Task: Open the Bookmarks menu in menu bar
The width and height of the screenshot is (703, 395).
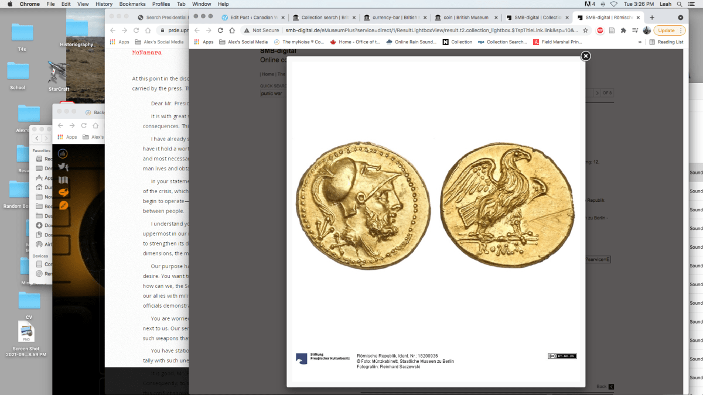Action: coord(132,4)
